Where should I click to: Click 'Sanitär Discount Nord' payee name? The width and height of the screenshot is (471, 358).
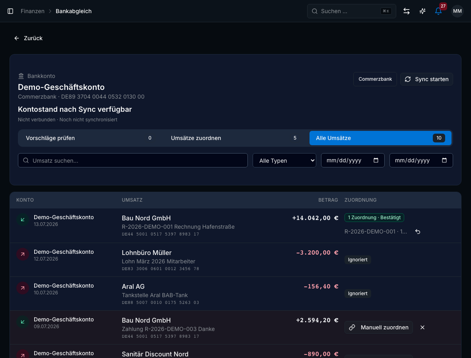tap(155, 354)
